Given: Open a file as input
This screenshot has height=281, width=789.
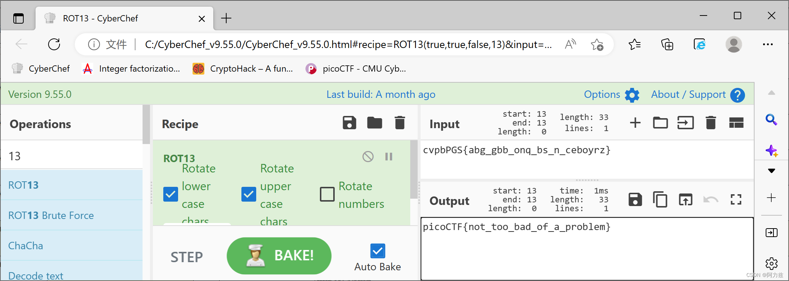Looking at the screenshot, I should [685, 123].
